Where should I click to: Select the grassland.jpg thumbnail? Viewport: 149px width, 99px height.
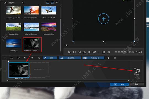coord(14,27)
